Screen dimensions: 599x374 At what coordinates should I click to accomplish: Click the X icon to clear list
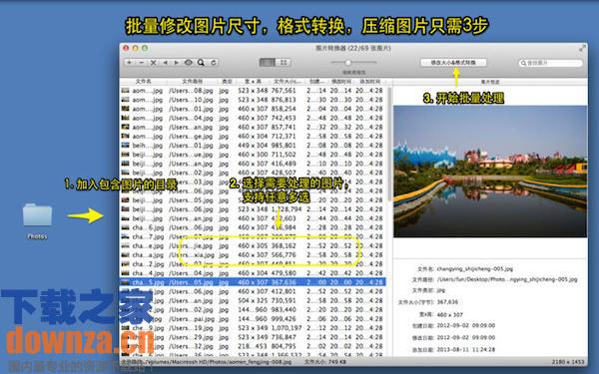click(153, 62)
